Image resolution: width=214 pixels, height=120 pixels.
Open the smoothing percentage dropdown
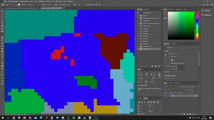tap(72, 5)
